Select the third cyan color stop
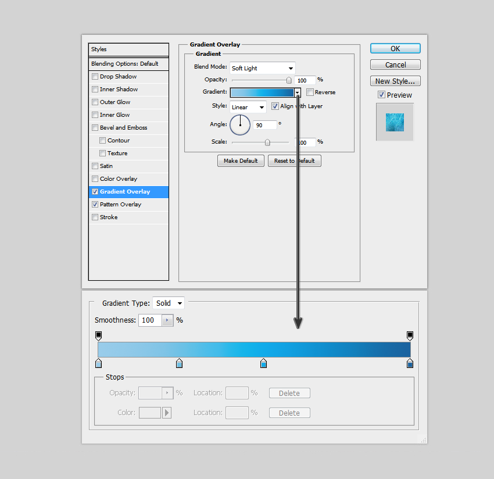Screen dimensions: 494x479 coord(263,363)
